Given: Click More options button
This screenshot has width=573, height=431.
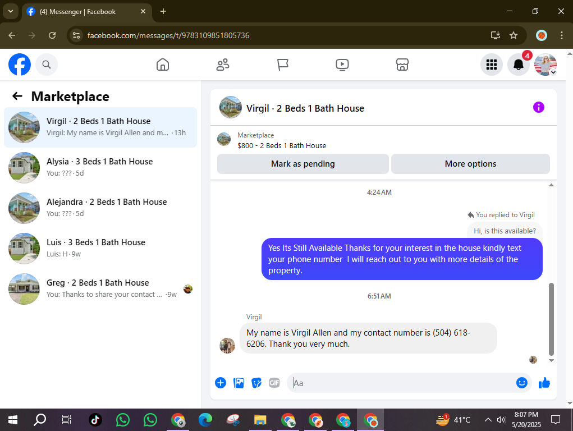Looking at the screenshot, I should coord(470,164).
